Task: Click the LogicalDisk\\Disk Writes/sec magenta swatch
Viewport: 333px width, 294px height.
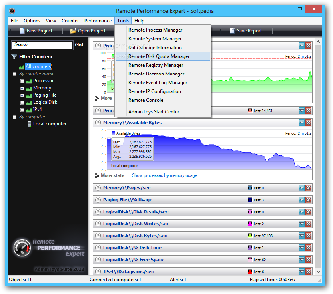Action: coord(250,224)
